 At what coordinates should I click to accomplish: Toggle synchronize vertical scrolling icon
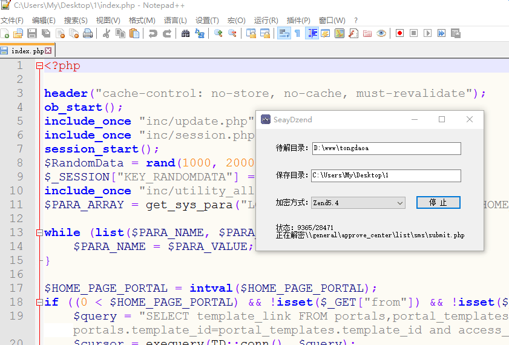tap(251, 33)
